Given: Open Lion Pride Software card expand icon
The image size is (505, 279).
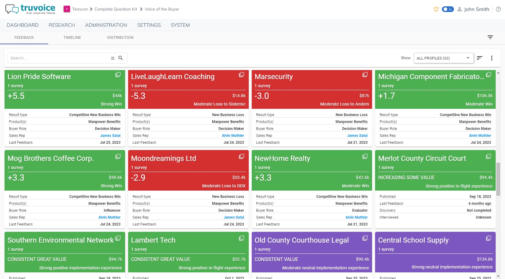Looking at the screenshot, I should [118, 75].
